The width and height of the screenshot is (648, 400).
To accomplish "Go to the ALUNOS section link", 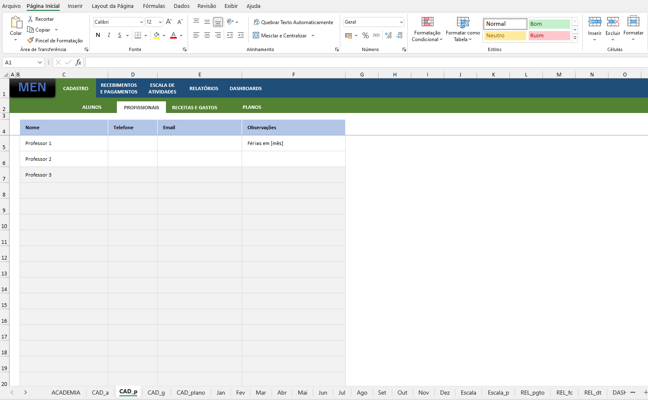I will tap(92, 107).
